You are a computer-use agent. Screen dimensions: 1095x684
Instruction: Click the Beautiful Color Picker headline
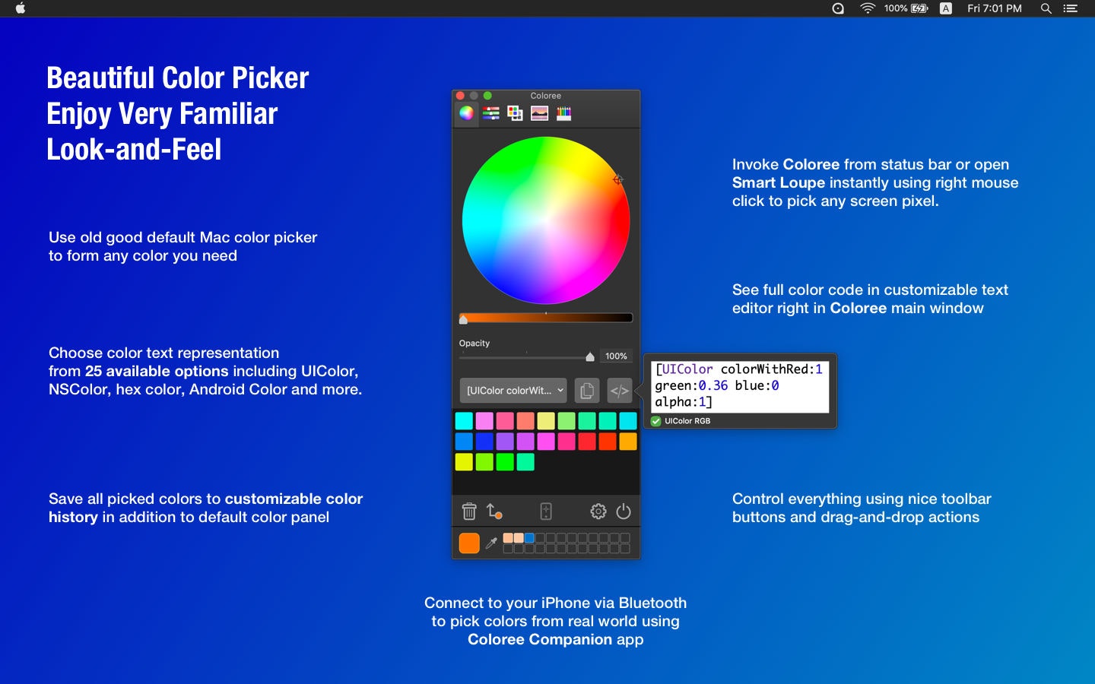pos(178,78)
